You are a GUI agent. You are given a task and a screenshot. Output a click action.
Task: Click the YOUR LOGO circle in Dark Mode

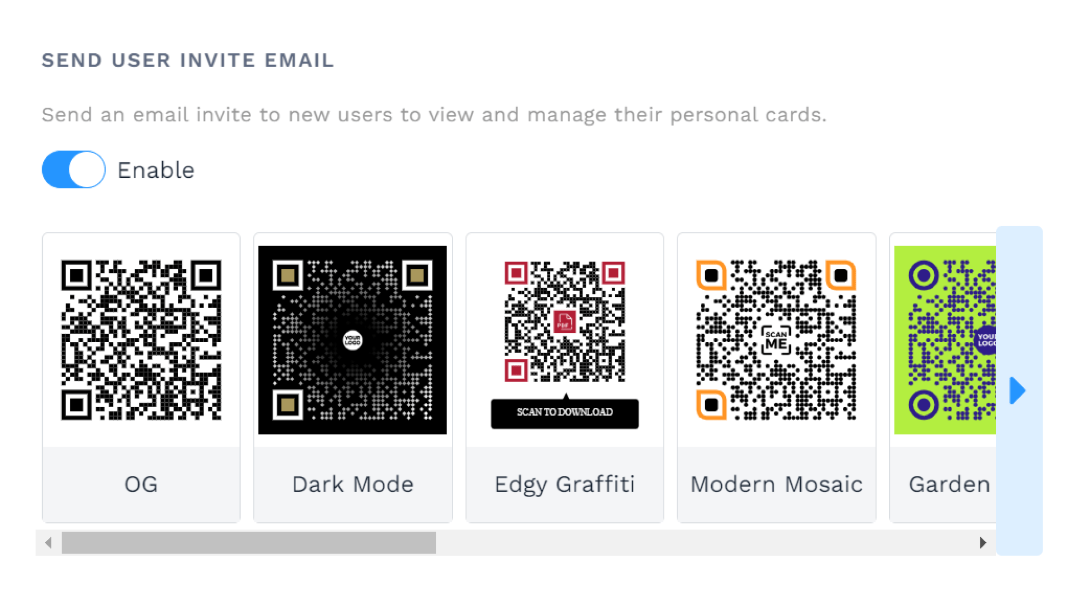pyautogui.click(x=352, y=340)
